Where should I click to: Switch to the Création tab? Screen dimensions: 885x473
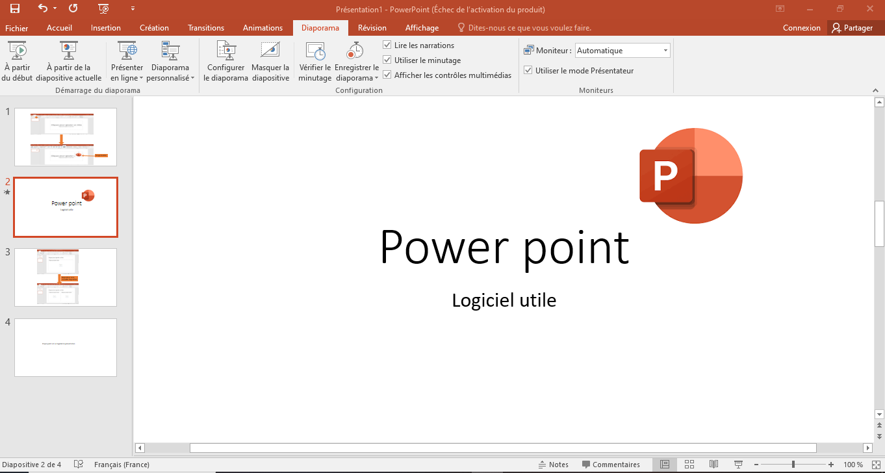(154, 28)
